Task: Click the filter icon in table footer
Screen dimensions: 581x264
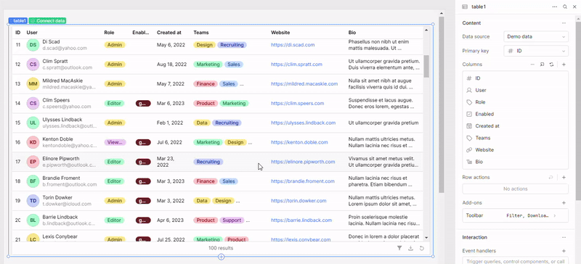Action: pyautogui.click(x=399, y=248)
